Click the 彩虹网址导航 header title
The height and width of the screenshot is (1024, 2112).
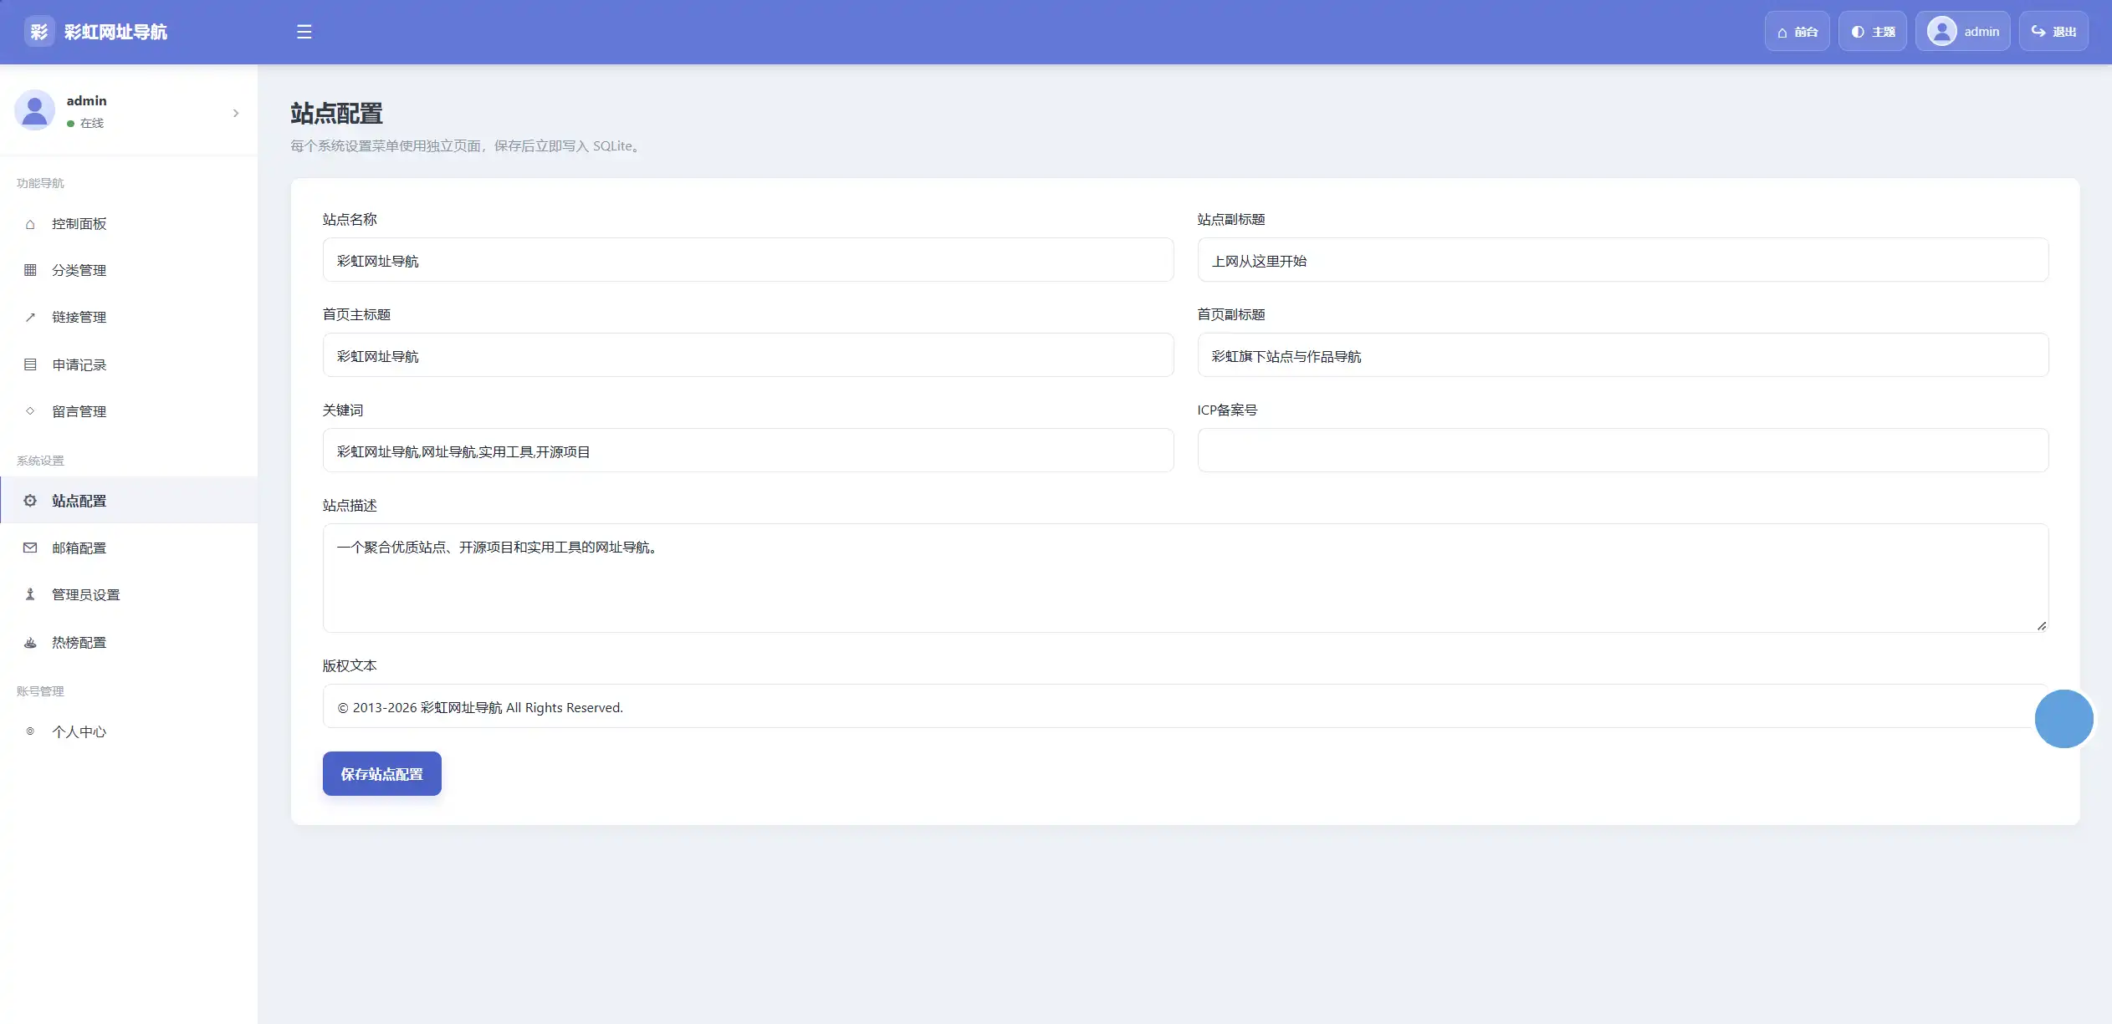[115, 32]
